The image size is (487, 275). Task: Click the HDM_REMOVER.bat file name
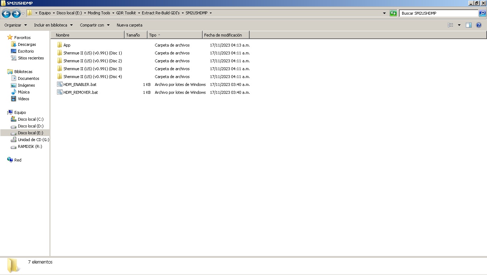[81, 92]
